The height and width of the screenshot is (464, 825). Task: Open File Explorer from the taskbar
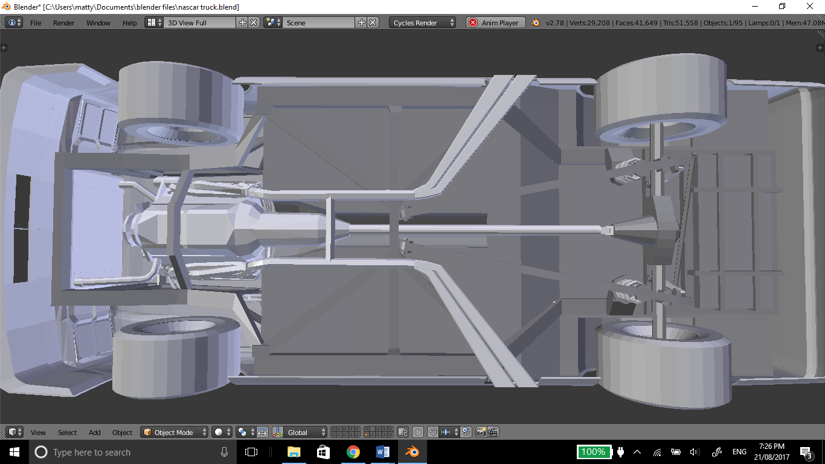tap(294, 452)
